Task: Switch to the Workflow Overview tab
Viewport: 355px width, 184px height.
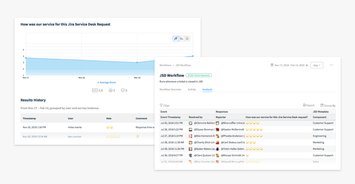Action: (170, 90)
